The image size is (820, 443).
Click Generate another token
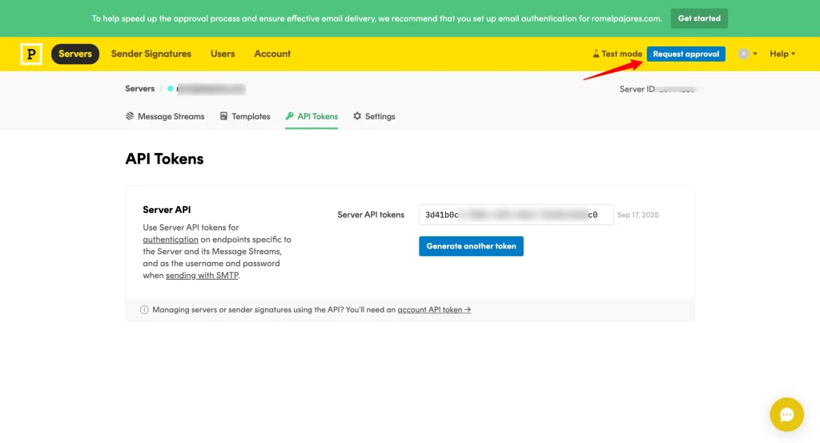[471, 246]
